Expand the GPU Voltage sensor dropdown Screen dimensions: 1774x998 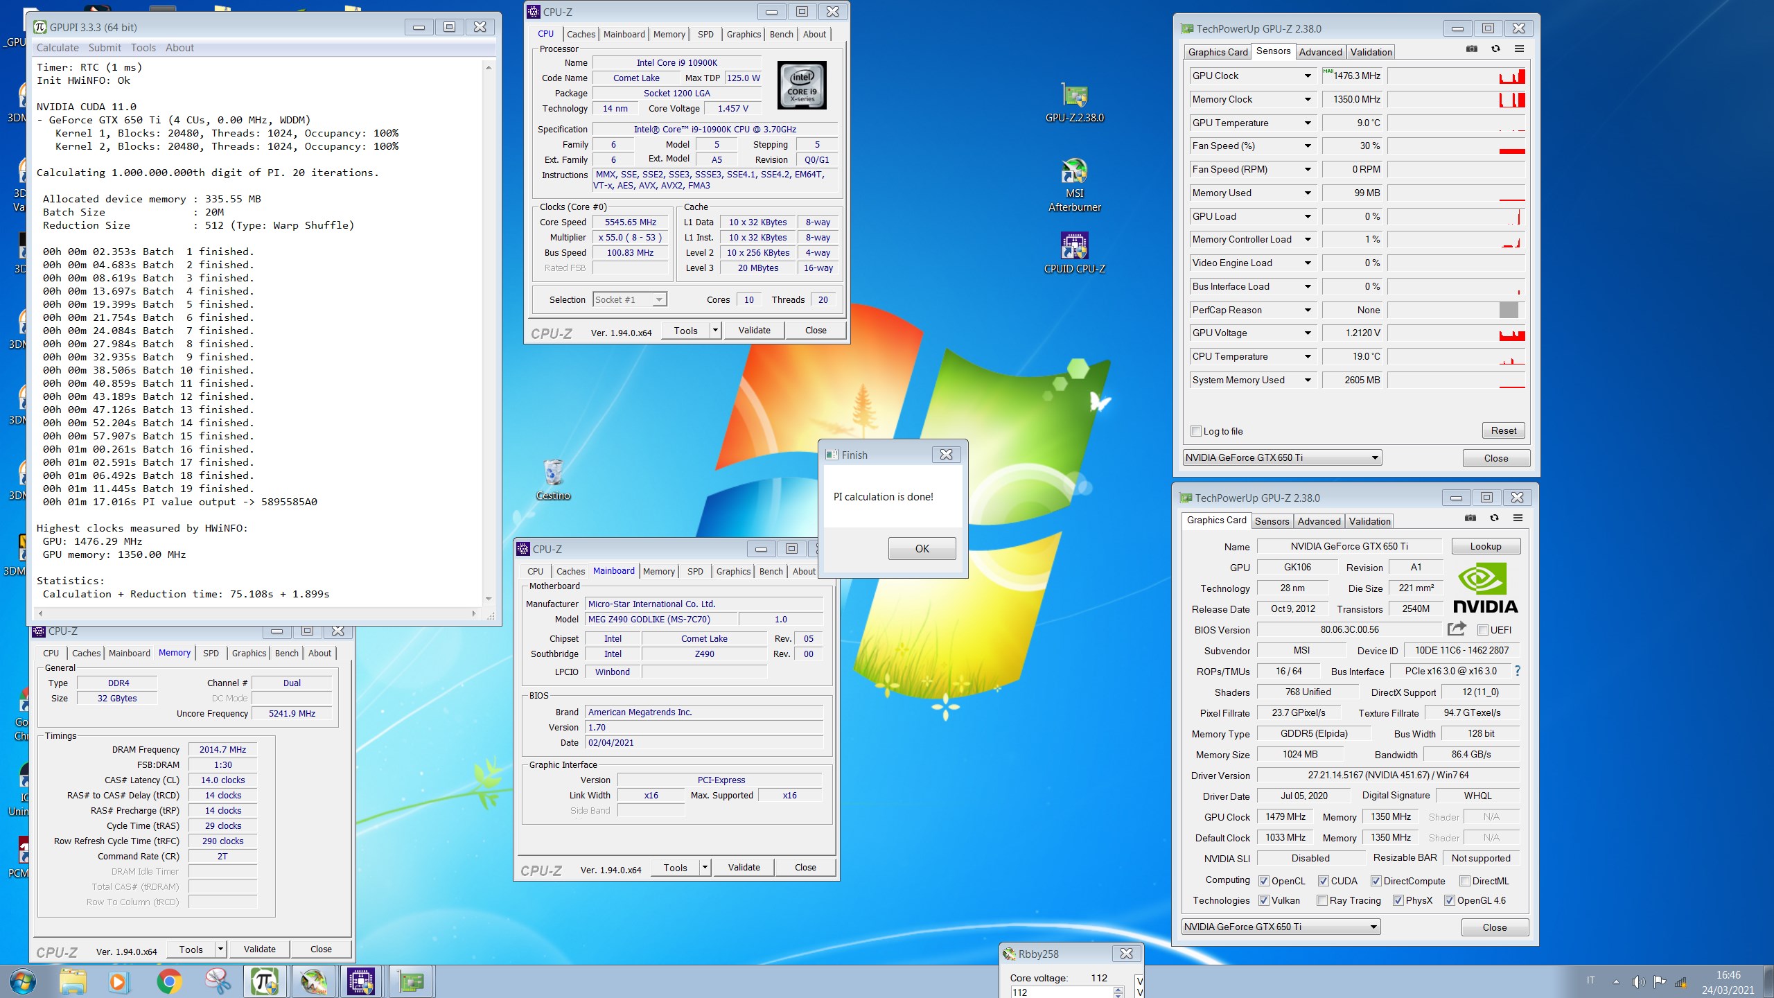coord(1308,333)
